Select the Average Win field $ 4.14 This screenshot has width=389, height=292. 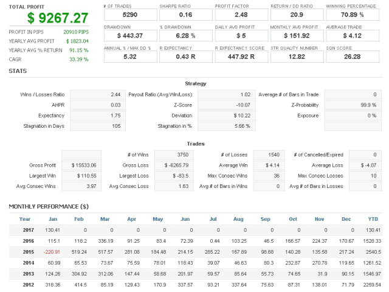tap(269, 165)
